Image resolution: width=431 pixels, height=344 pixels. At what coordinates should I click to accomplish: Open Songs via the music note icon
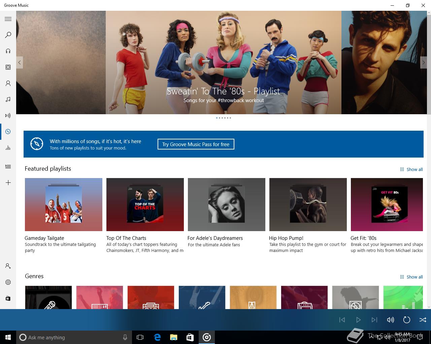click(8, 99)
